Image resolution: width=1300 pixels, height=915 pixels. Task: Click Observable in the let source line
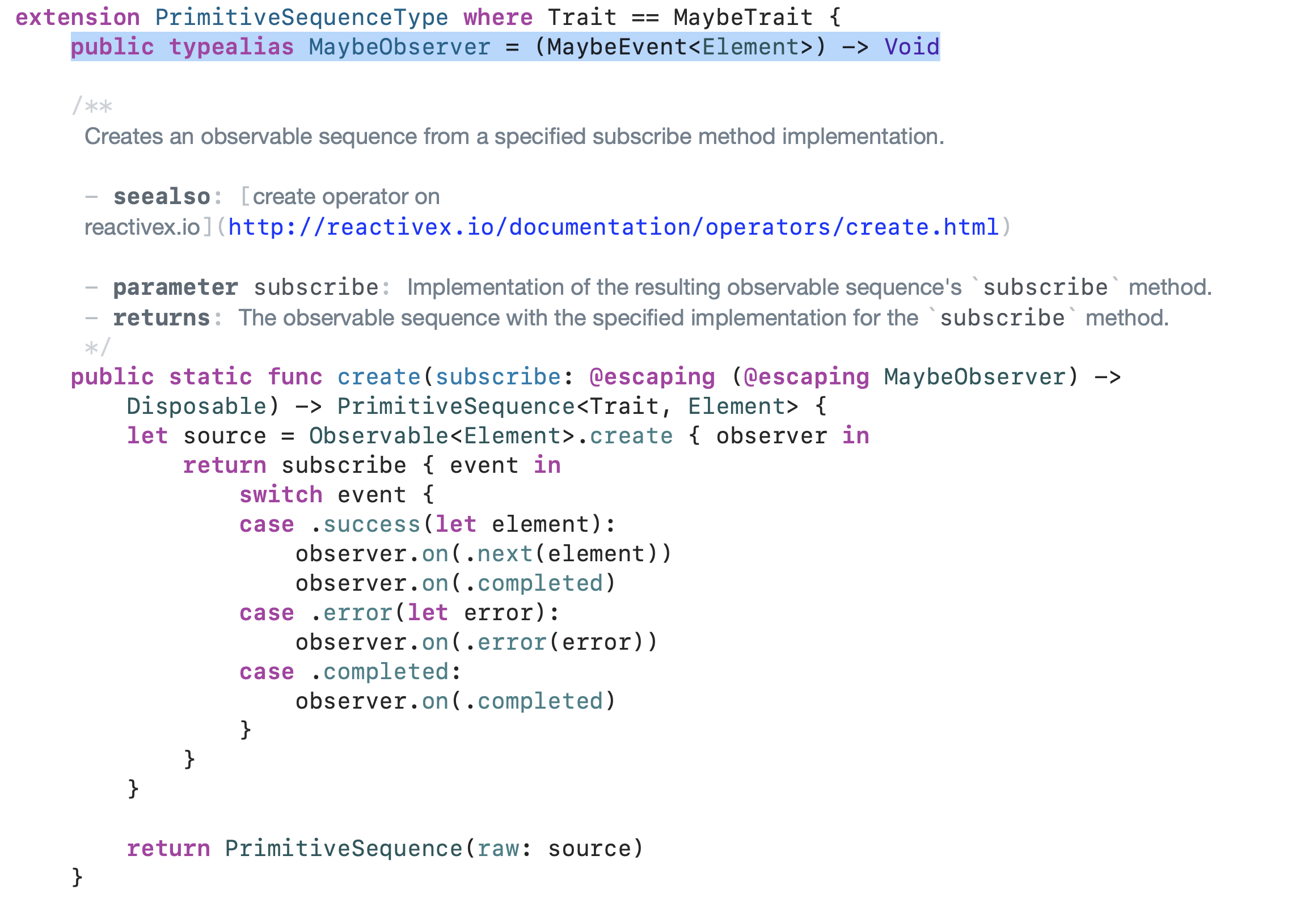(x=378, y=436)
